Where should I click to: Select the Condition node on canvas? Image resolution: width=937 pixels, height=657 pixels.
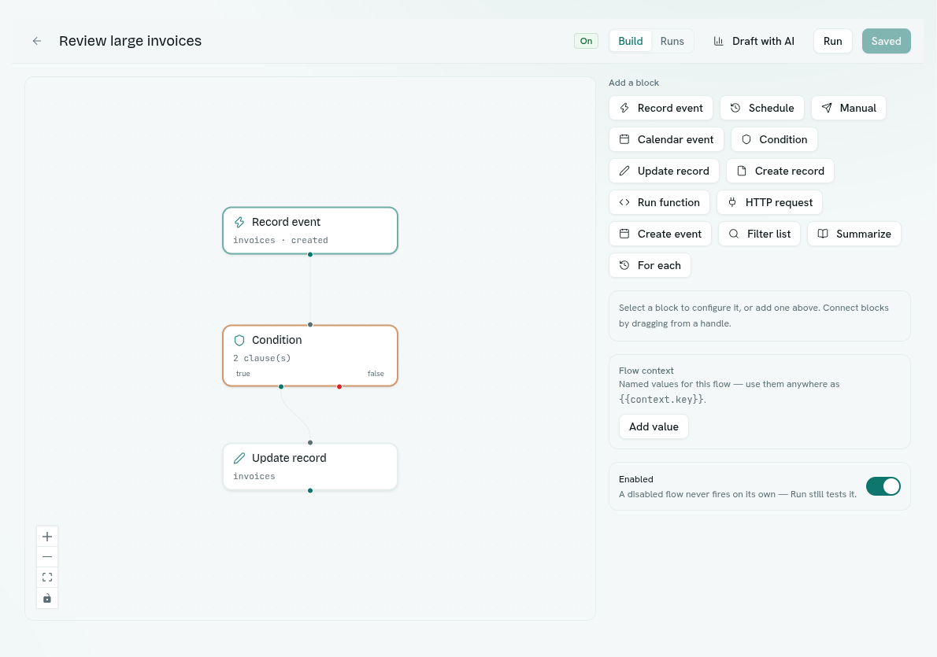310,356
